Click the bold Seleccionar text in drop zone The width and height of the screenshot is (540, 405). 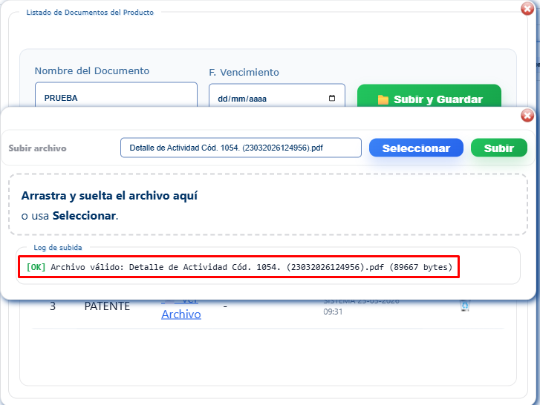pos(84,216)
